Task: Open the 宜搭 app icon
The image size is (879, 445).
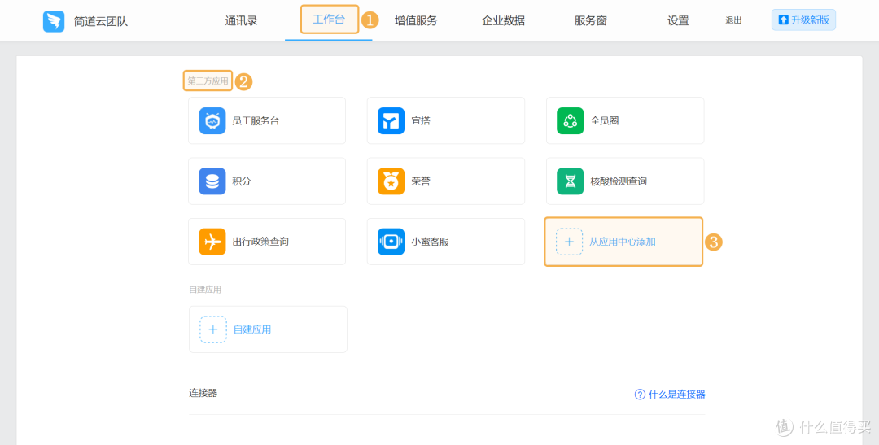Action: click(x=391, y=120)
